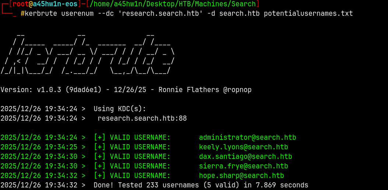
Task: Click the a45hw1n-eos hostname in prompt
Action: click(55, 4)
